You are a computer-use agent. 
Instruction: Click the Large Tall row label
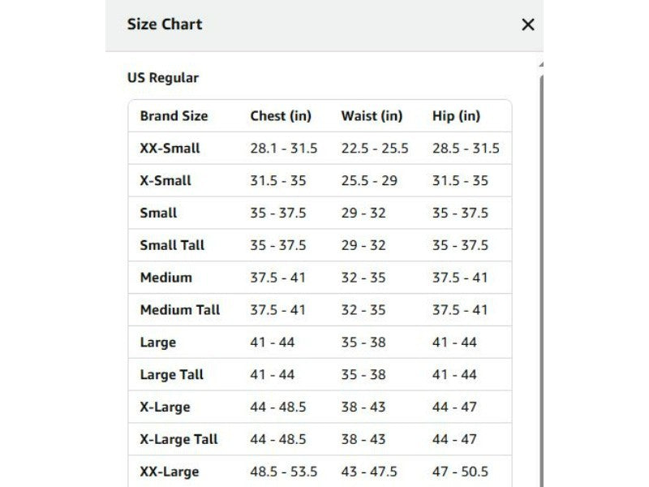(171, 375)
